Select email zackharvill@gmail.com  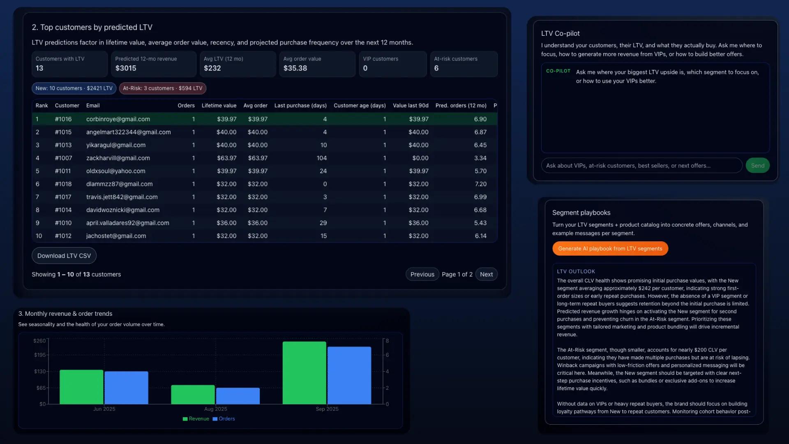pyautogui.click(x=118, y=158)
